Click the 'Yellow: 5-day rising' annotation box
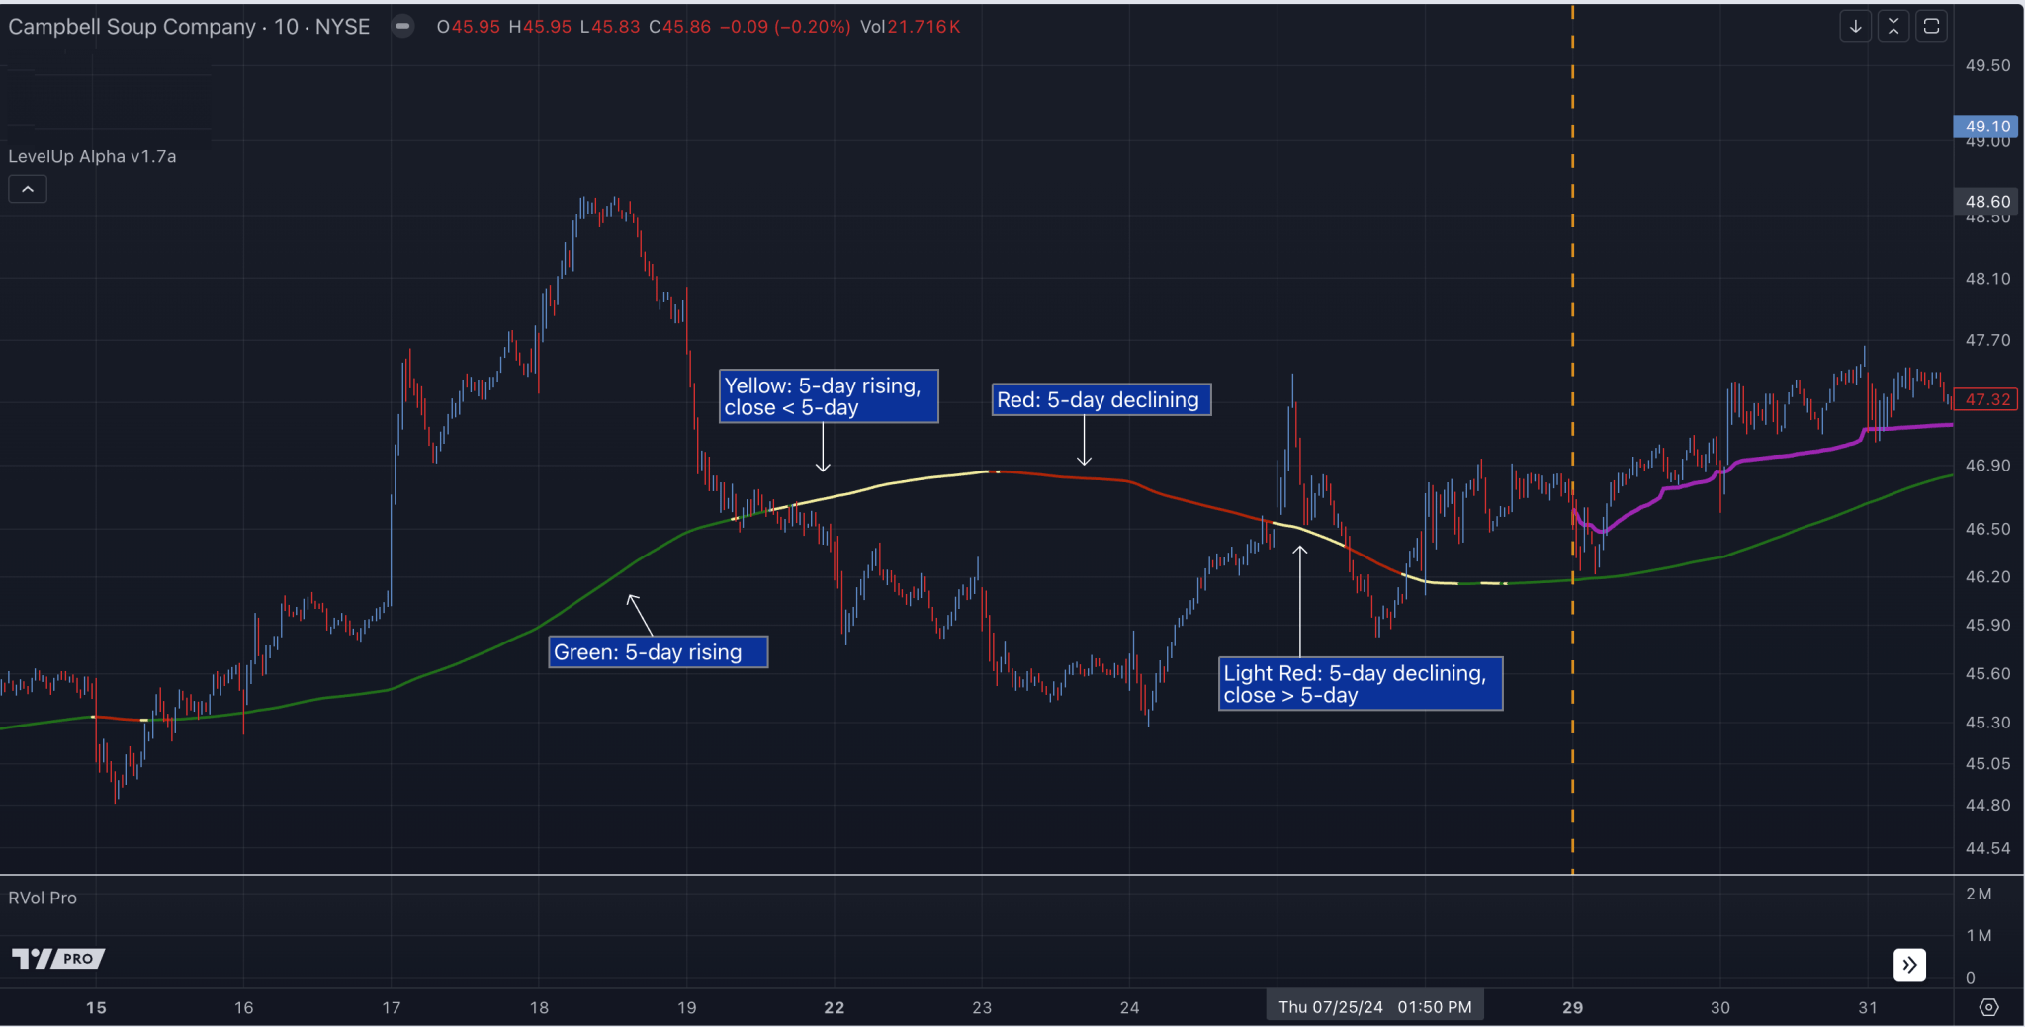 (828, 396)
